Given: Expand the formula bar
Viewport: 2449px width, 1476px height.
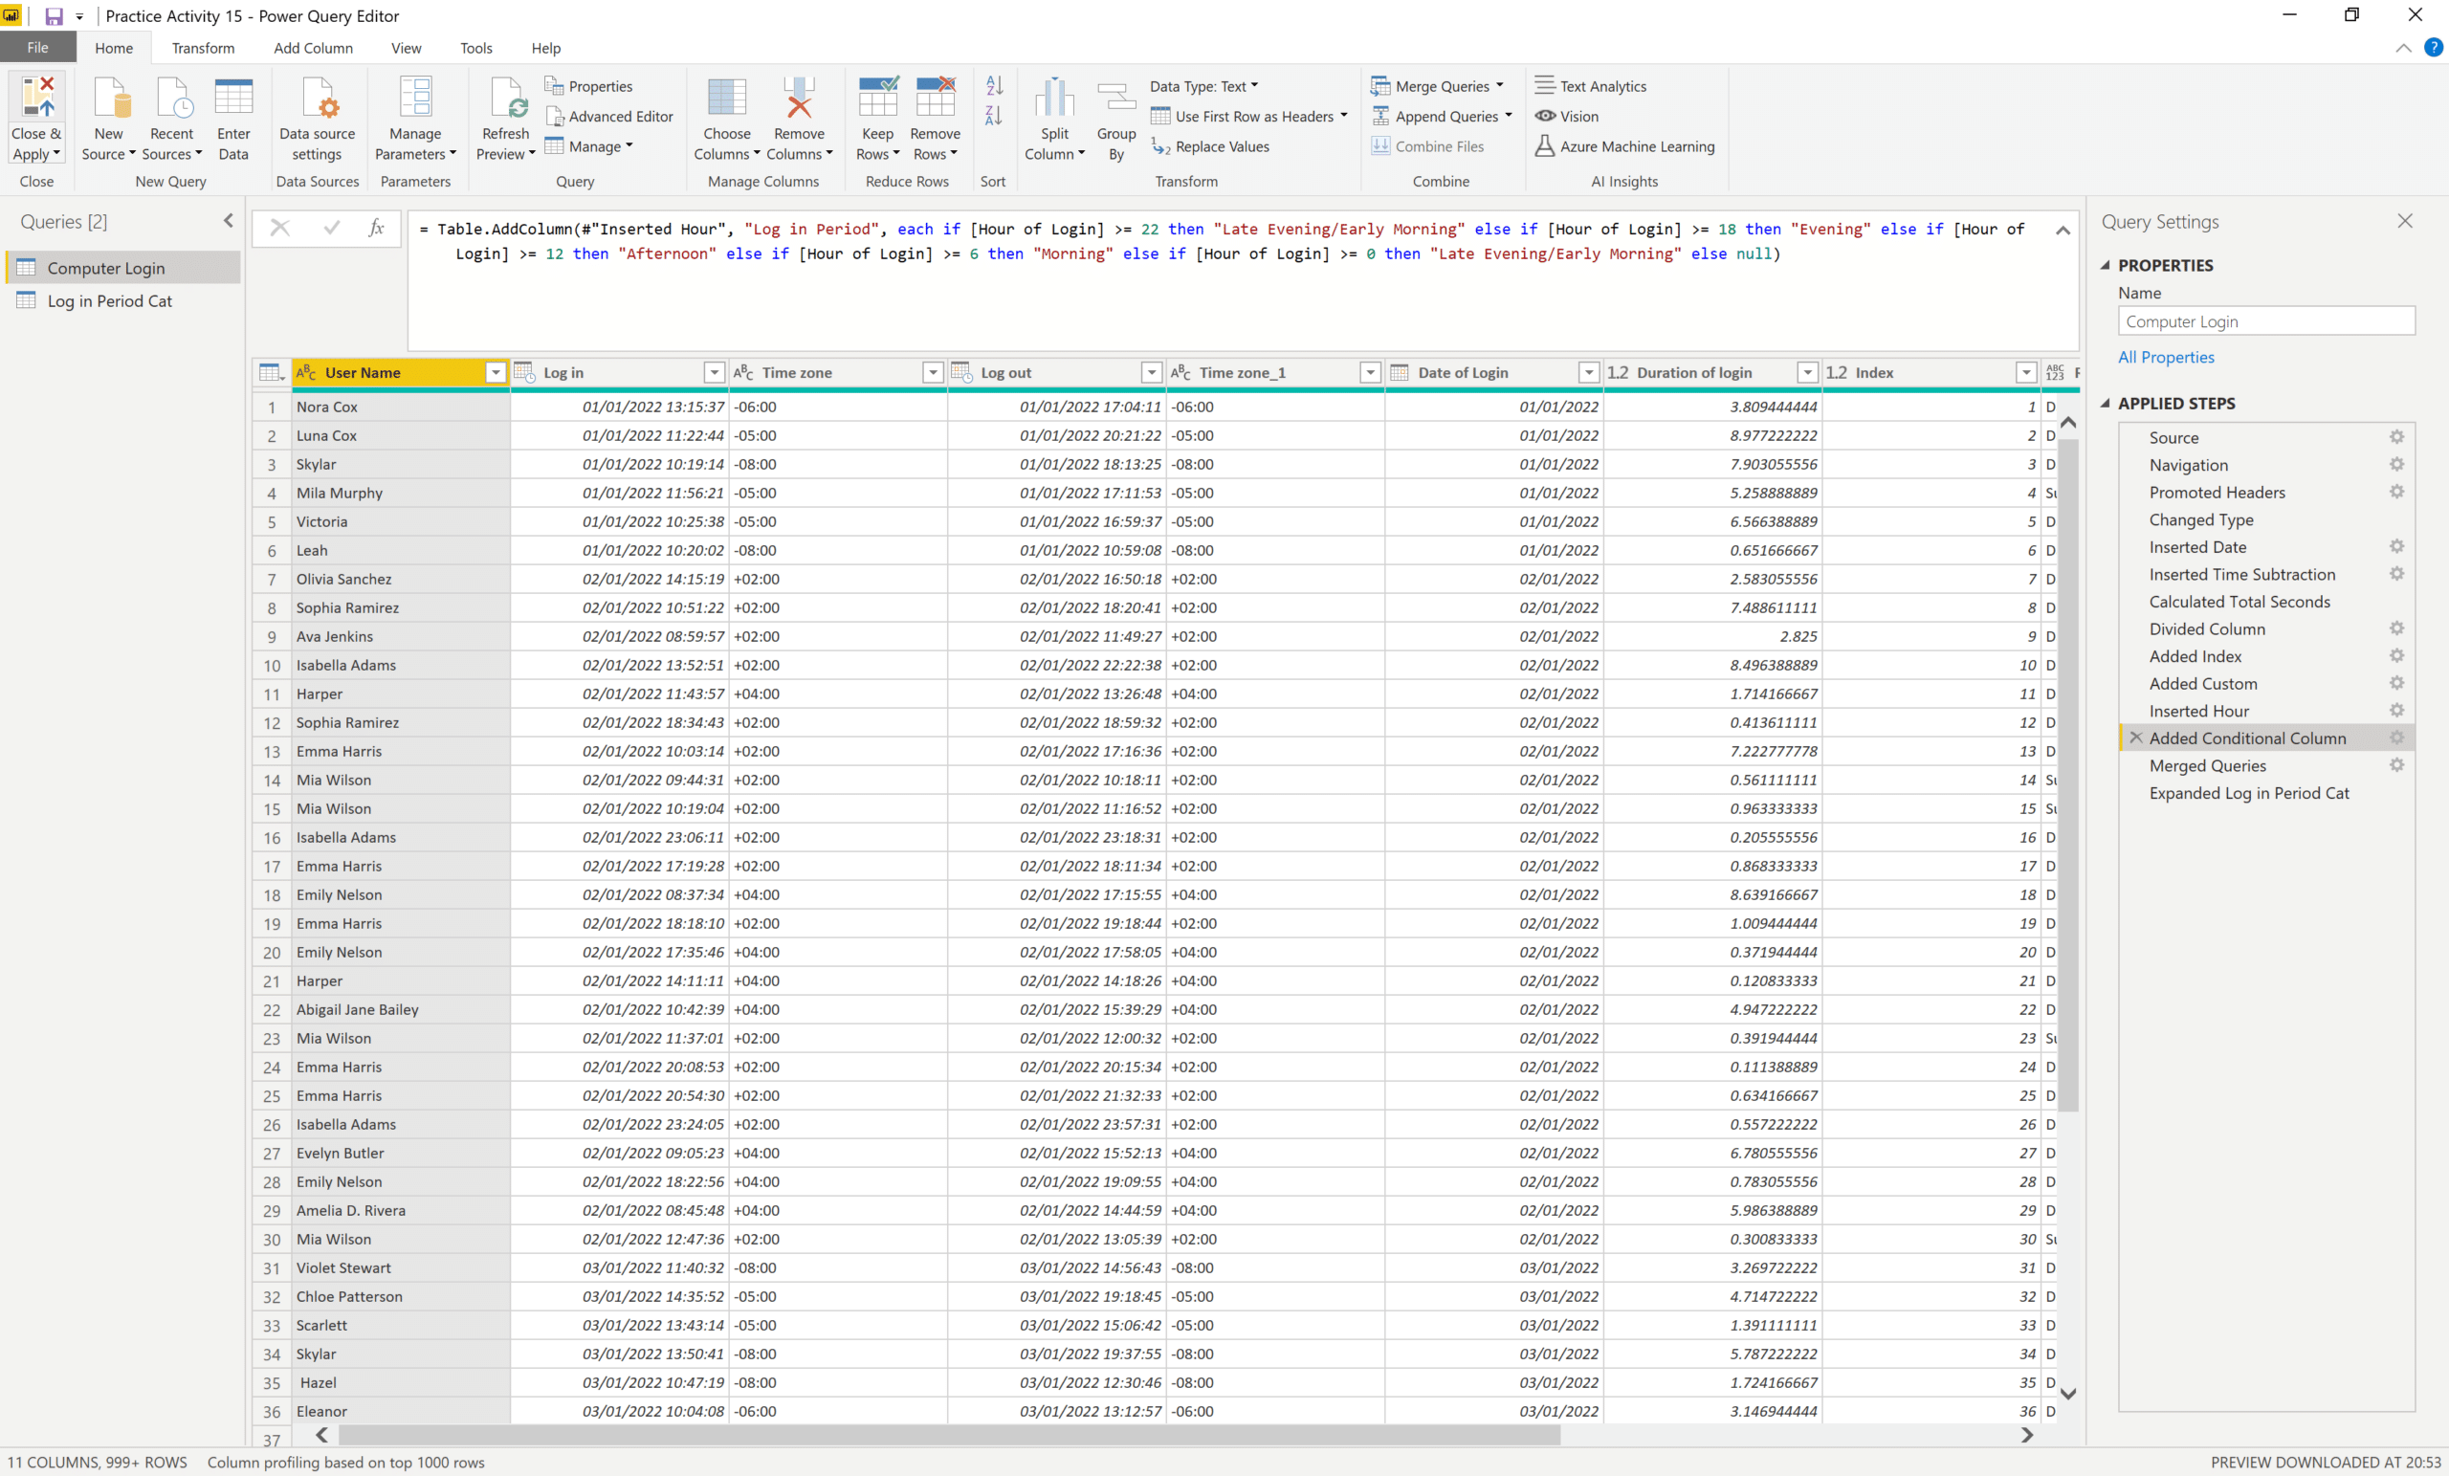Looking at the screenshot, I should [x=2063, y=230].
